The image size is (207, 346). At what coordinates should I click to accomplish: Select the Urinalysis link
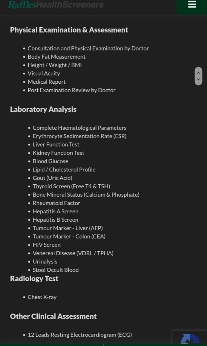click(45, 261)
